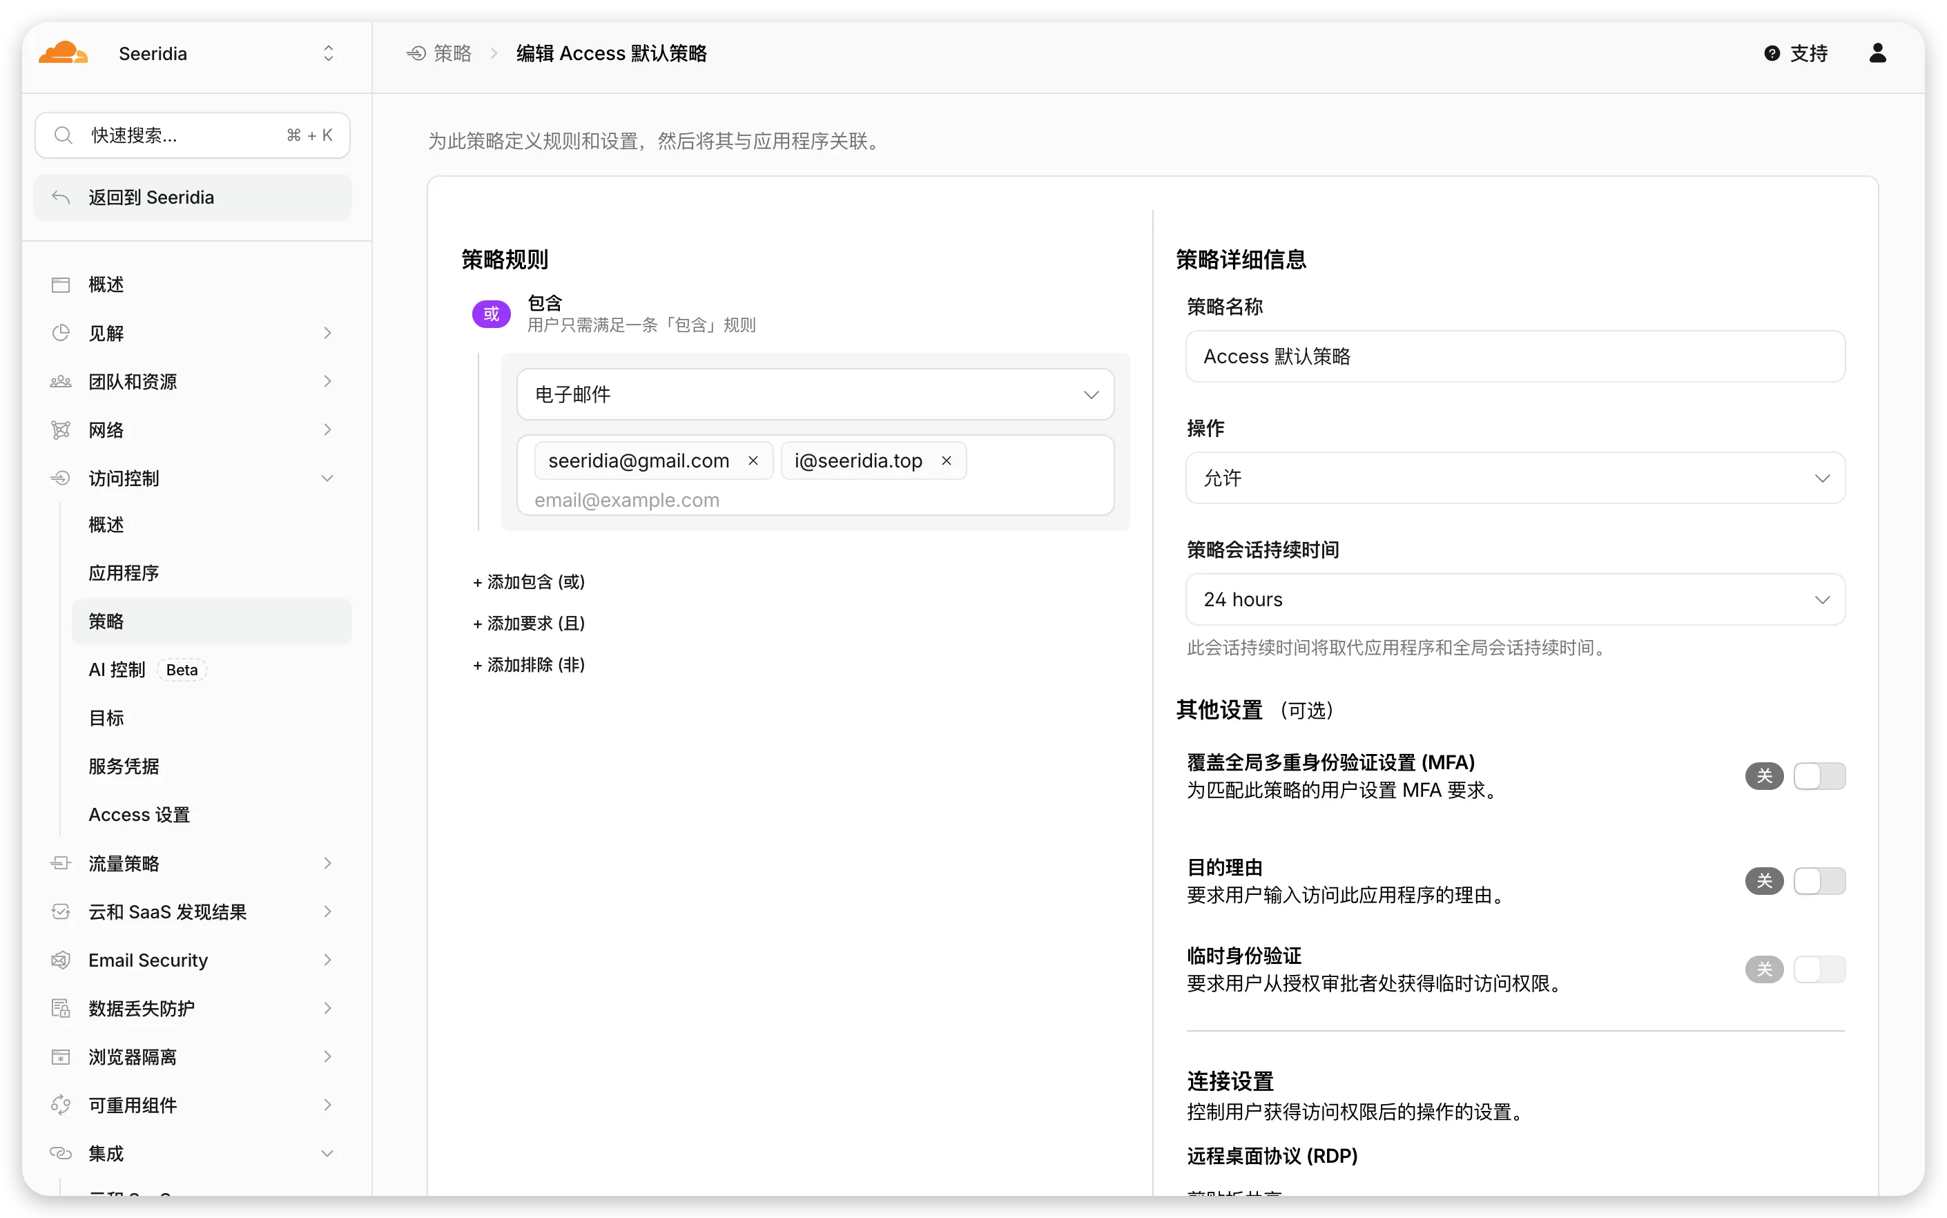
Task: Click 添加排除 (非) link
Action: 528,664
